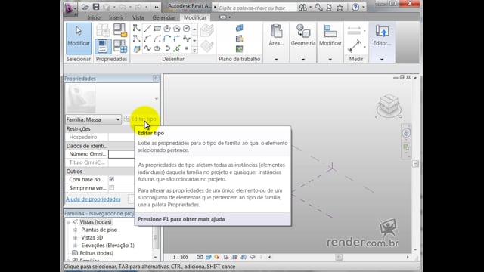Viewport: 484px width, 272px height.
Task: Close the Propriedades palette
Action: coord(156,79)
